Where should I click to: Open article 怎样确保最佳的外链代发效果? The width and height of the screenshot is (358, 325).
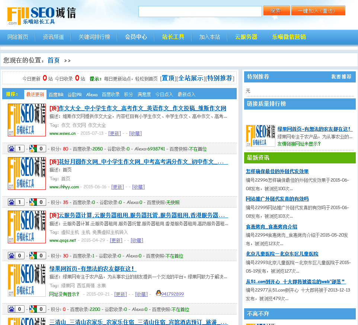click(x=277, y=171)
